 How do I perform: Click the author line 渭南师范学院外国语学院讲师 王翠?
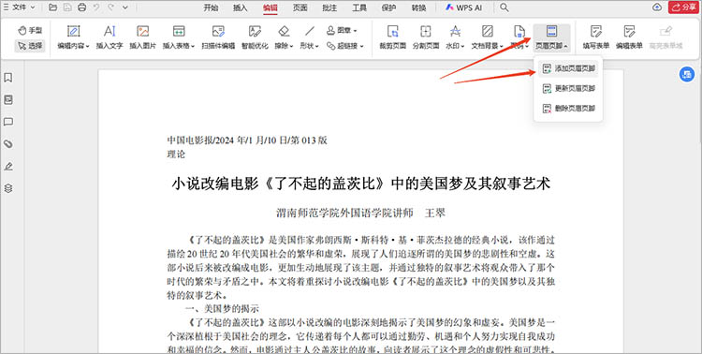point(361,213)
